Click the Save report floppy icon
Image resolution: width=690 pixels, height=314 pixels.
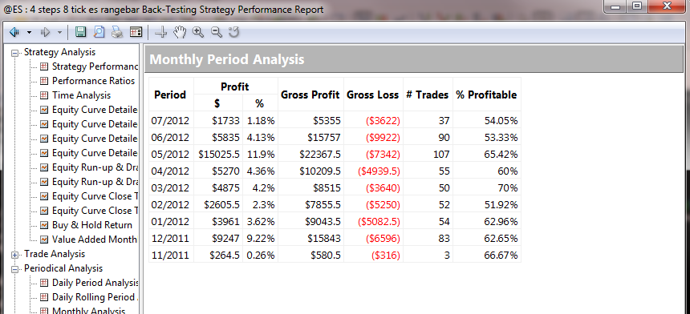(x=80, y=31)
